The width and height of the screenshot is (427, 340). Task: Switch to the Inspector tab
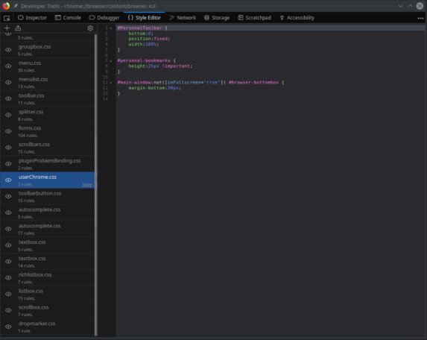(x=32, y=18)
